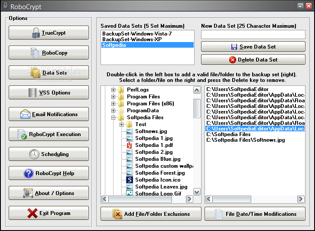315x231 pixels.
Task: Click the Softpedia Blue.jpg image icon
Action: (130, 159)
